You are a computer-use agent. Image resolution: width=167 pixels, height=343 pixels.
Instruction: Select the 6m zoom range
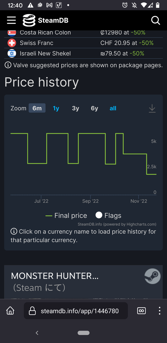(37, 108)
